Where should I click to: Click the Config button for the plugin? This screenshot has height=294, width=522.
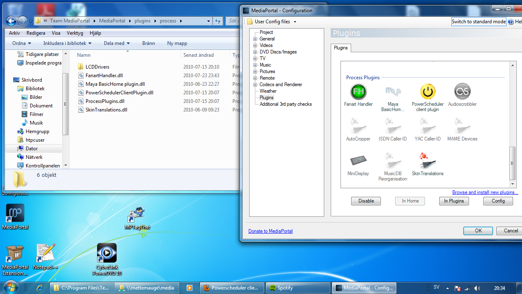coord(498,201)
